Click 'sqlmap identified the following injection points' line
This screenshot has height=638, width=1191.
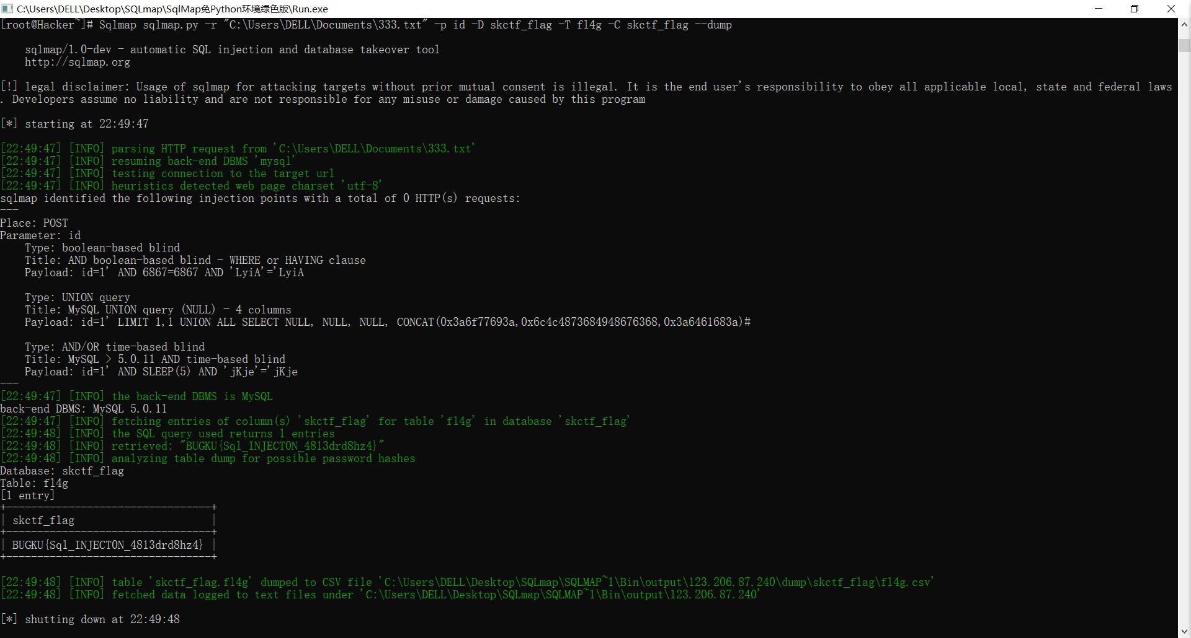pos(261,198)
